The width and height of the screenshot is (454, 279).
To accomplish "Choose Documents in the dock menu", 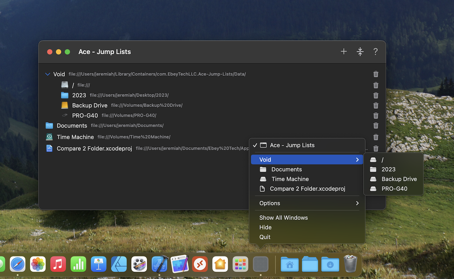I will tap(307, 169).
